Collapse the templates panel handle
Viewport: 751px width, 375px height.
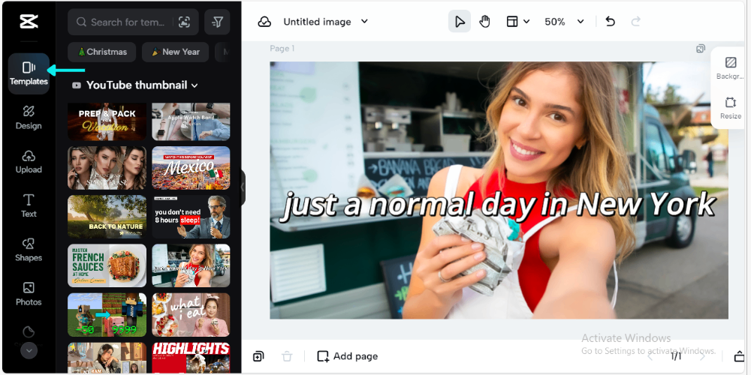pyautogui.click(x=243, y=187)
